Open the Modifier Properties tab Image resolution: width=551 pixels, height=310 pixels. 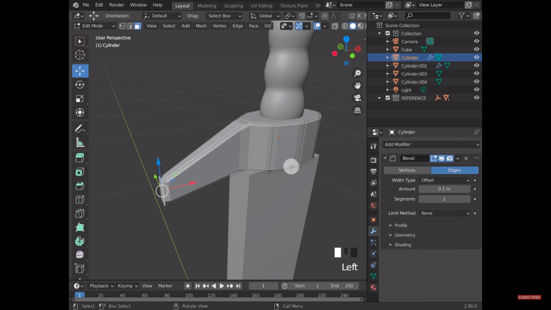tap(374, 231)
